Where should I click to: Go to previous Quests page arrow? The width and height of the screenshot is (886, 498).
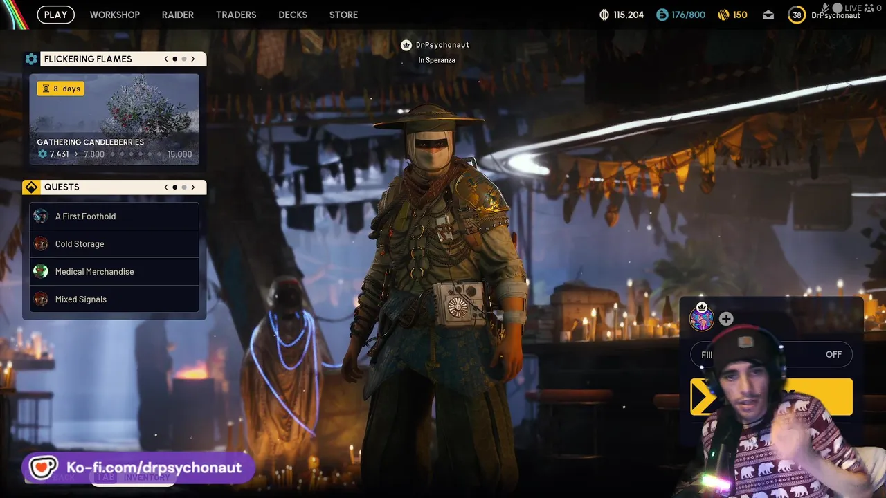(166, 187)
